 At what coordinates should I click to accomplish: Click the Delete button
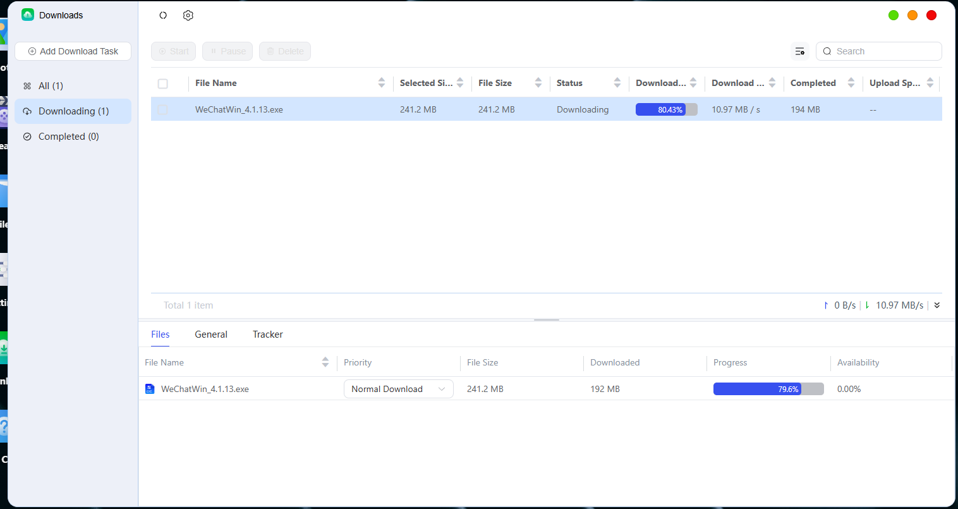pyautogui.click(x=285, y=51)
